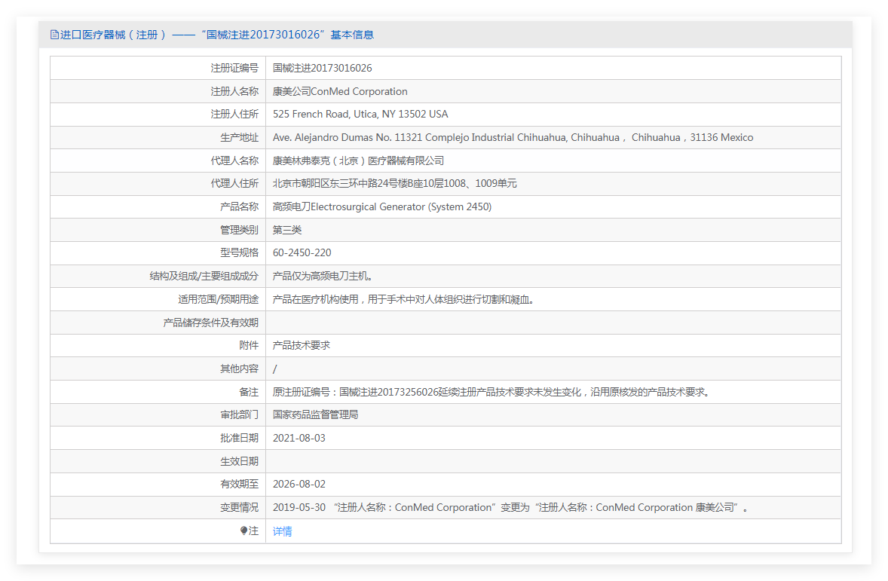The height and width of the screenshot is (581, 888).
Task: Click the 注册人住所 label
Action: tap(234, 115)
